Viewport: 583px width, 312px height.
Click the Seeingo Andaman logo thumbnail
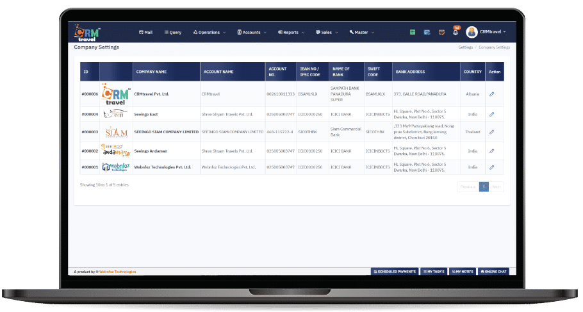tap(115, 151)
